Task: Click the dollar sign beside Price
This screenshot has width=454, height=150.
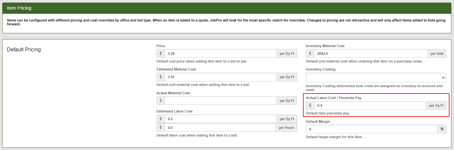Action: click(x=161, y=54)
